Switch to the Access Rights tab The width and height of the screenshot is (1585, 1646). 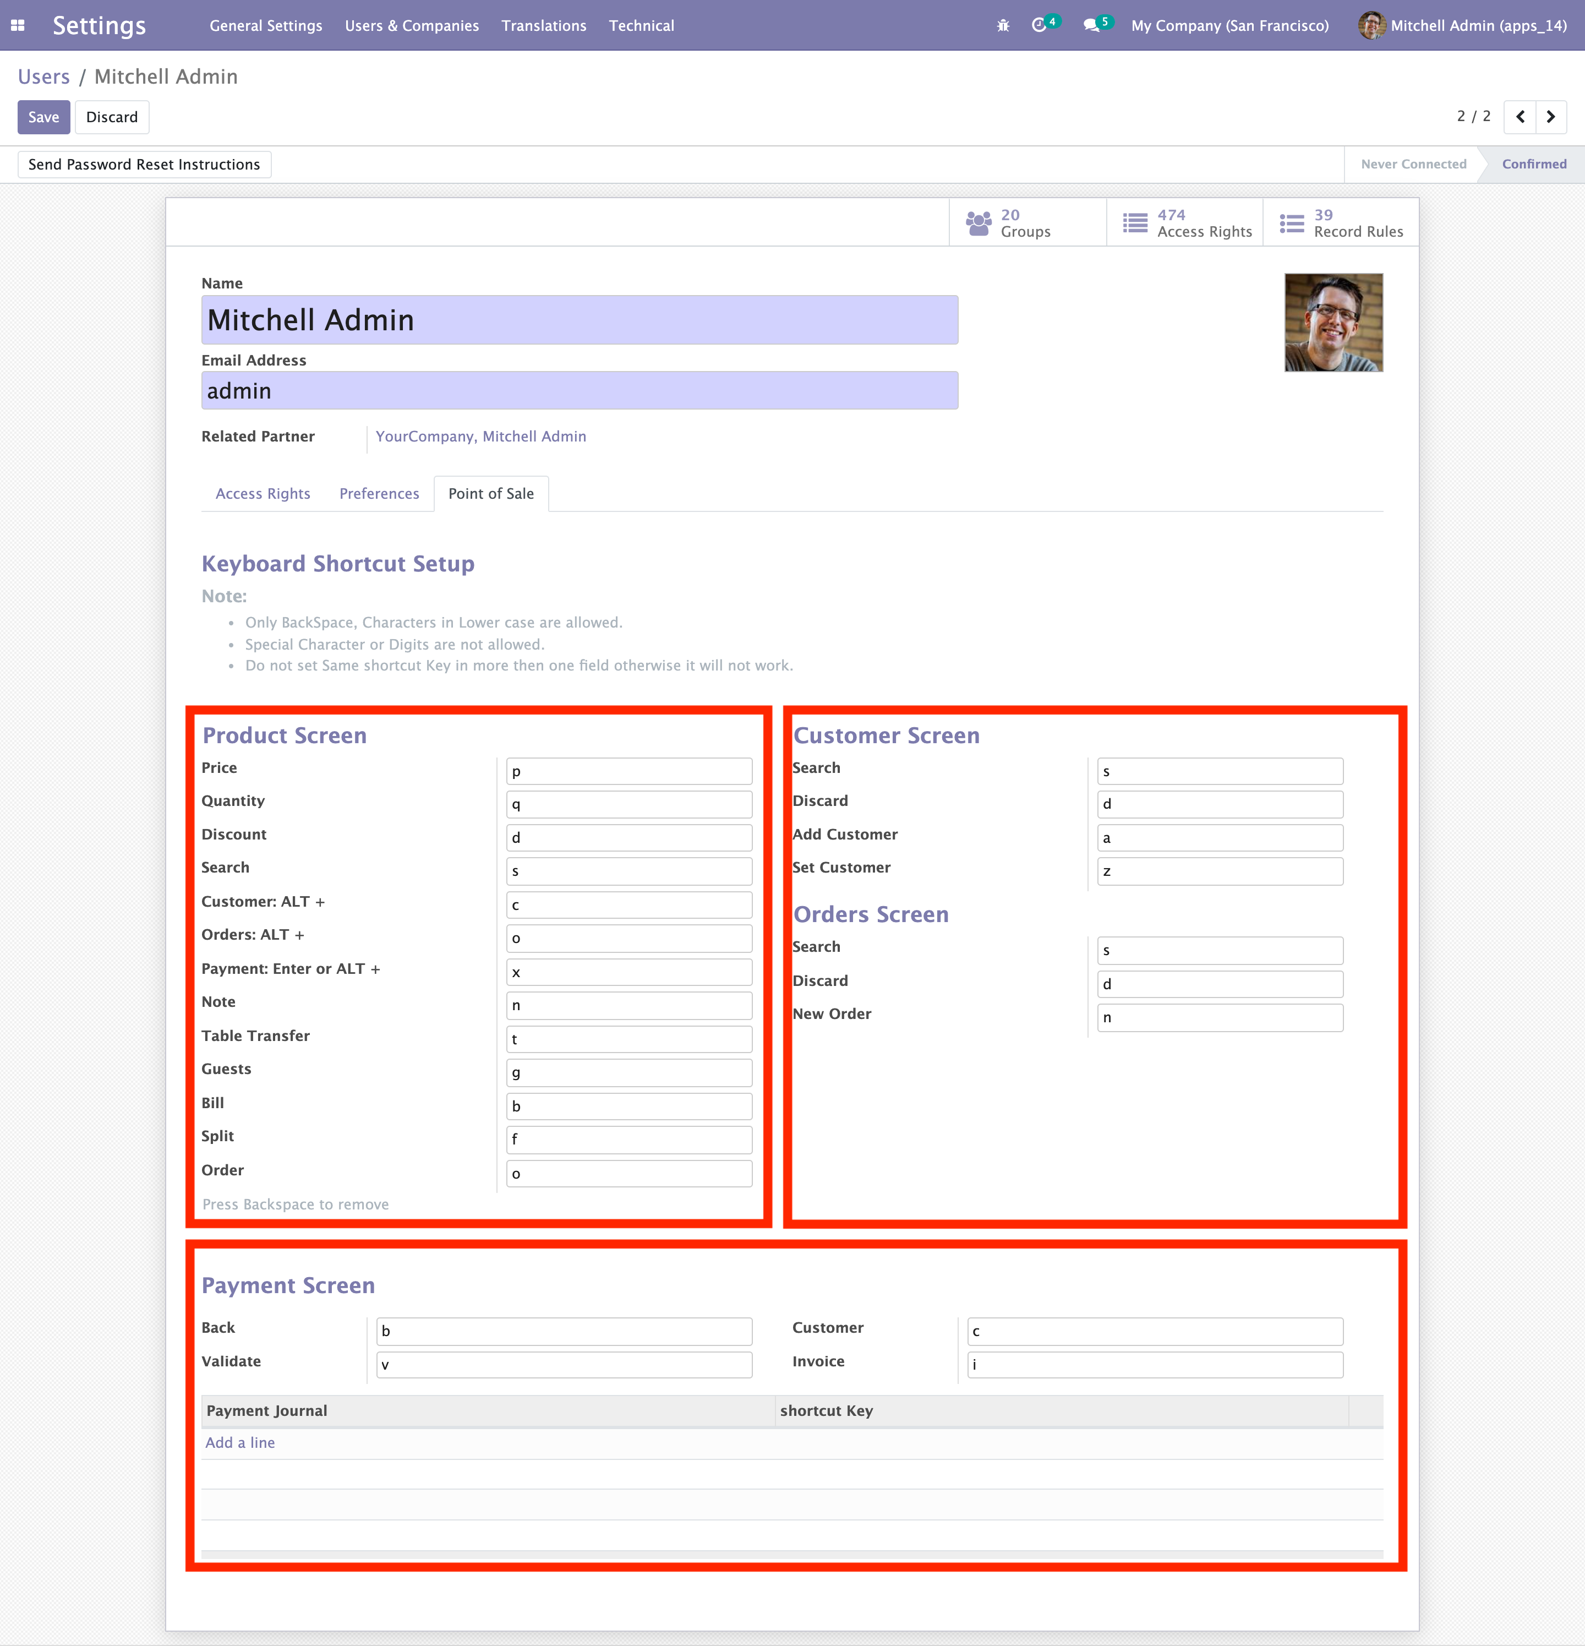click(x=263, y=494)
